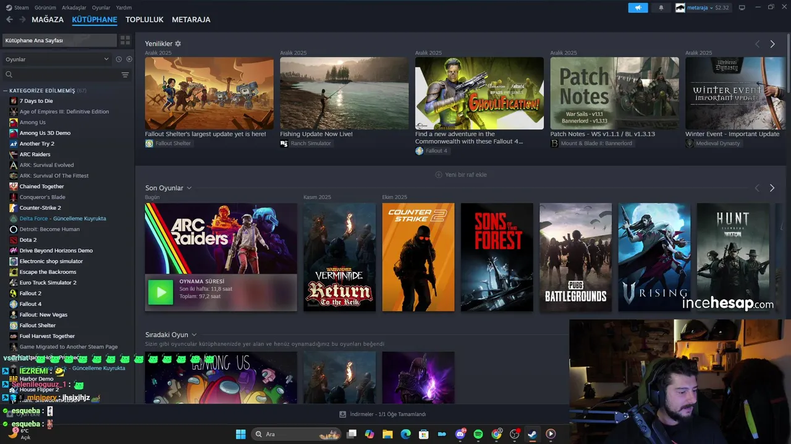Switch to the METARAJA profile tab
This screenshot has height=444, width=791.
[191, 20]
